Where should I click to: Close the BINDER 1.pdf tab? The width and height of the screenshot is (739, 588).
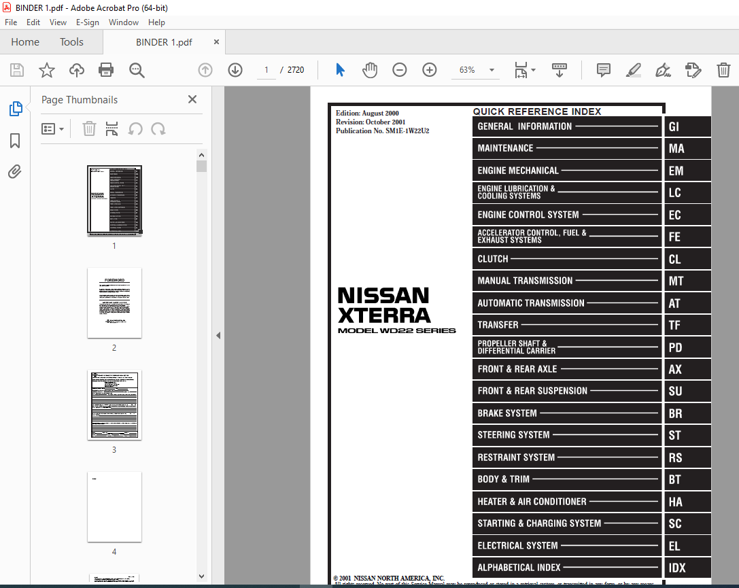(x=216, y=42)
